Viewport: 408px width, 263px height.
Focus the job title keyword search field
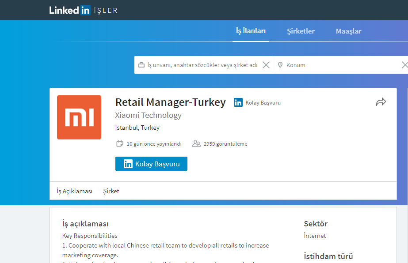click(202, 65)
